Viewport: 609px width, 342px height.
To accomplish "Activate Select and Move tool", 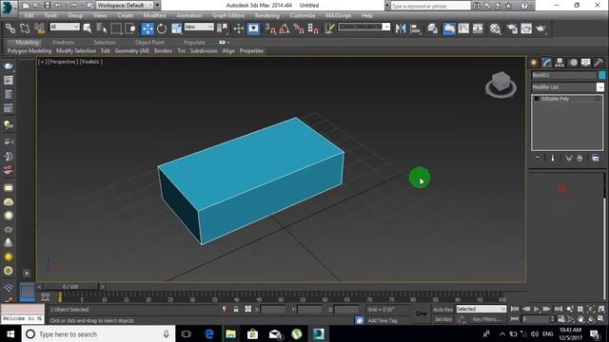I will (147, 28).
